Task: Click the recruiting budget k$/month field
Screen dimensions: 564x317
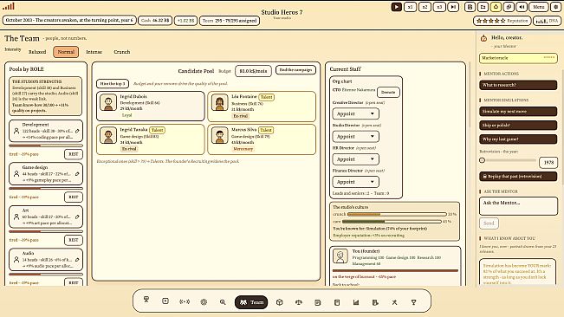Action: (x=253, y=71)
